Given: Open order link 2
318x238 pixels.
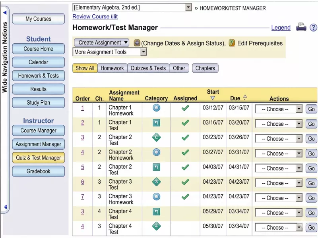Looking at the screenshot, I should point(83,123).
